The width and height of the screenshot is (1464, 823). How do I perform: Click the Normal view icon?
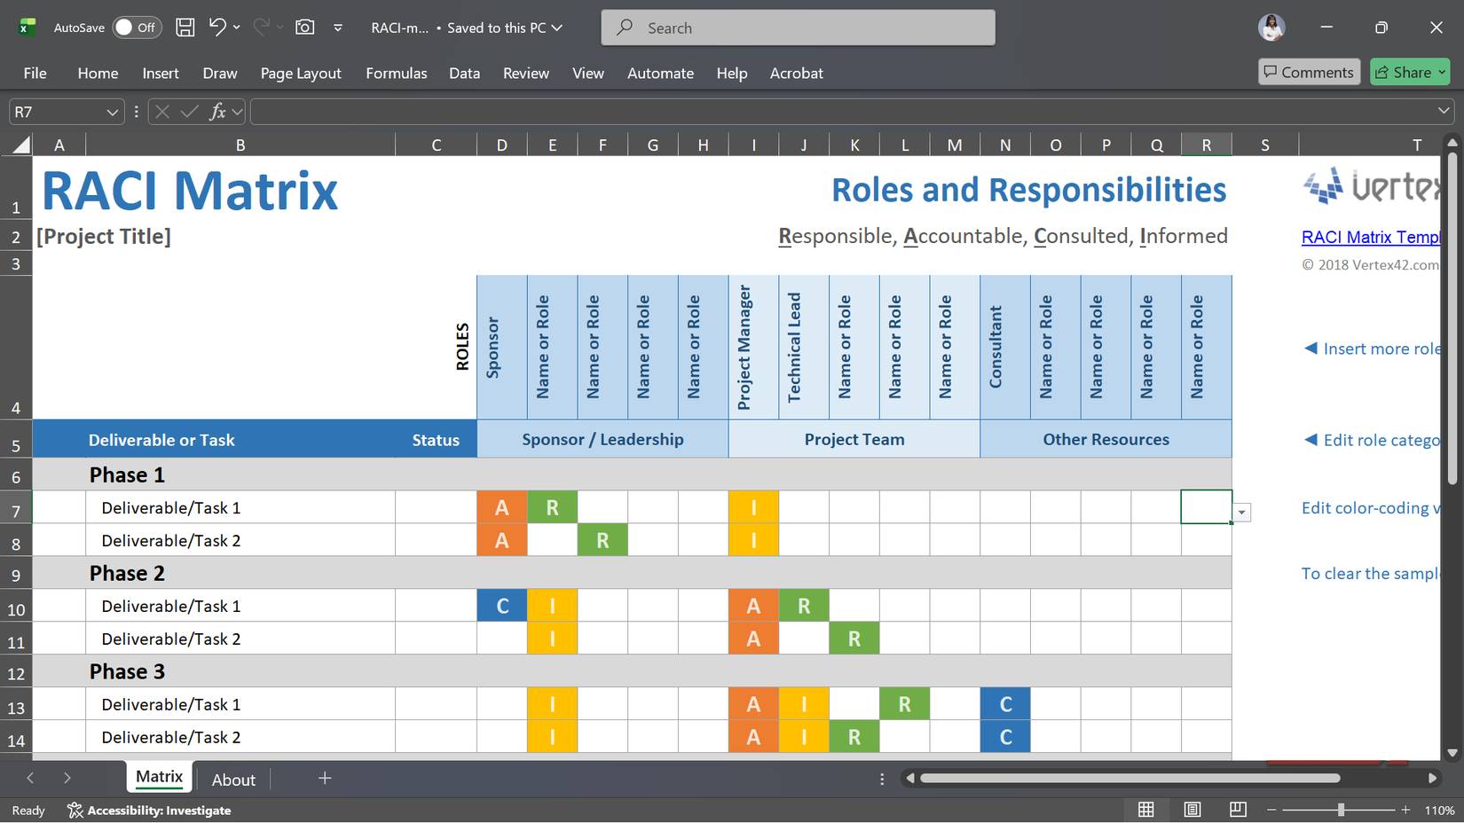pyautogui.click(x=1145, y=809)
